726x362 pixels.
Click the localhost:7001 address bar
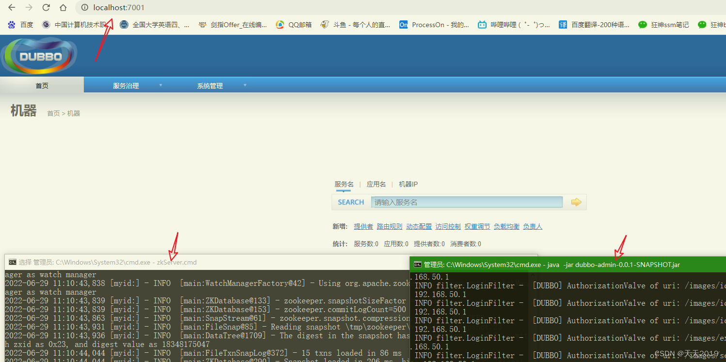tap(400, 8)
